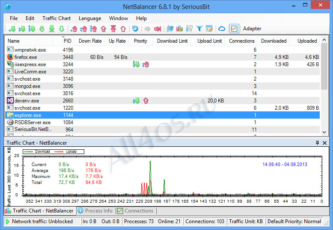Sort by the Connections column header

click(x=241, y=41)
